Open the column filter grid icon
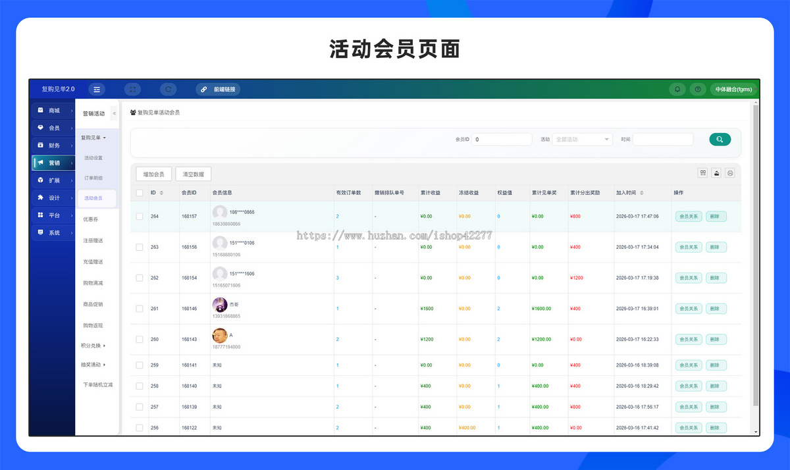Viewport: 790px width, 470px height. coord(703,172)
